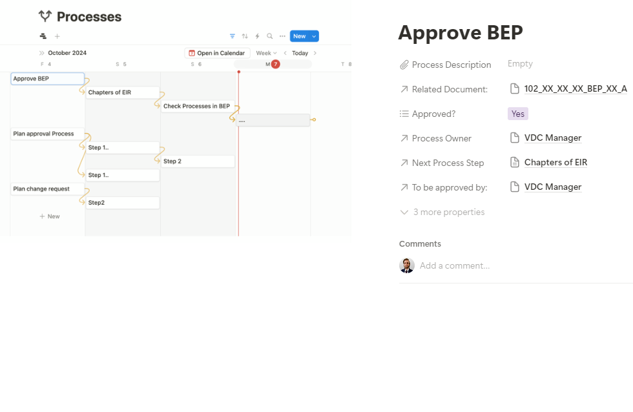Jump to Today in timeline

click(300, 53)
